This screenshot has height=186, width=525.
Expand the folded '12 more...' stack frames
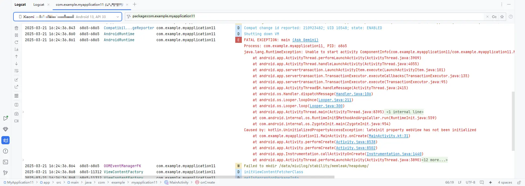click(435, 160)
